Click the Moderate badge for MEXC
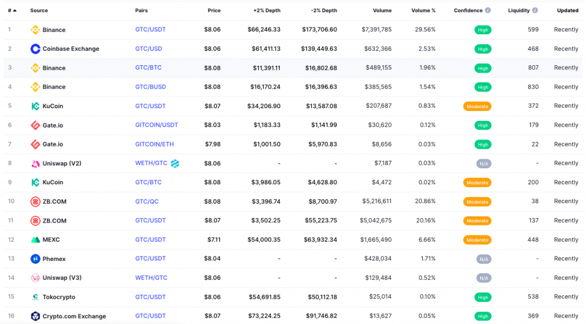586x324 pixels. coord(477,240)
